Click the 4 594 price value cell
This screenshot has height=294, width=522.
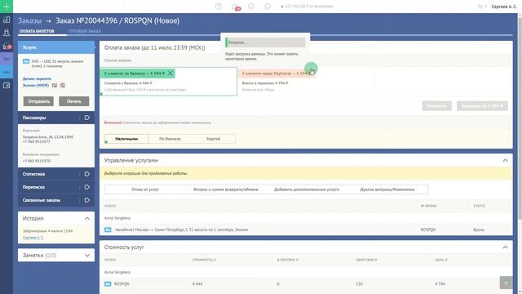440,284
